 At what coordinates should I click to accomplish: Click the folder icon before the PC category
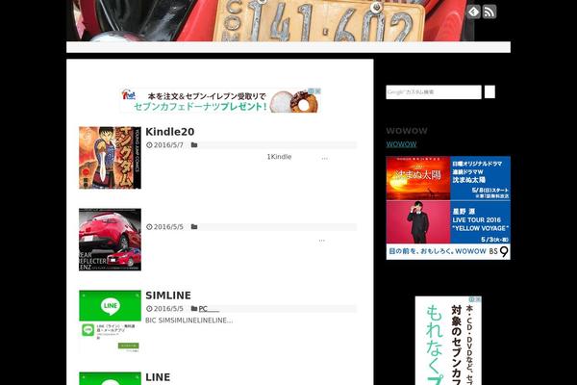[194, 309]
